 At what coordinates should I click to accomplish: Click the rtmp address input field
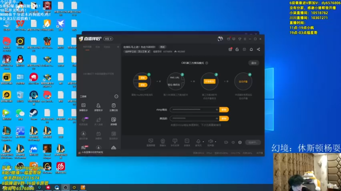coord(194,110)
